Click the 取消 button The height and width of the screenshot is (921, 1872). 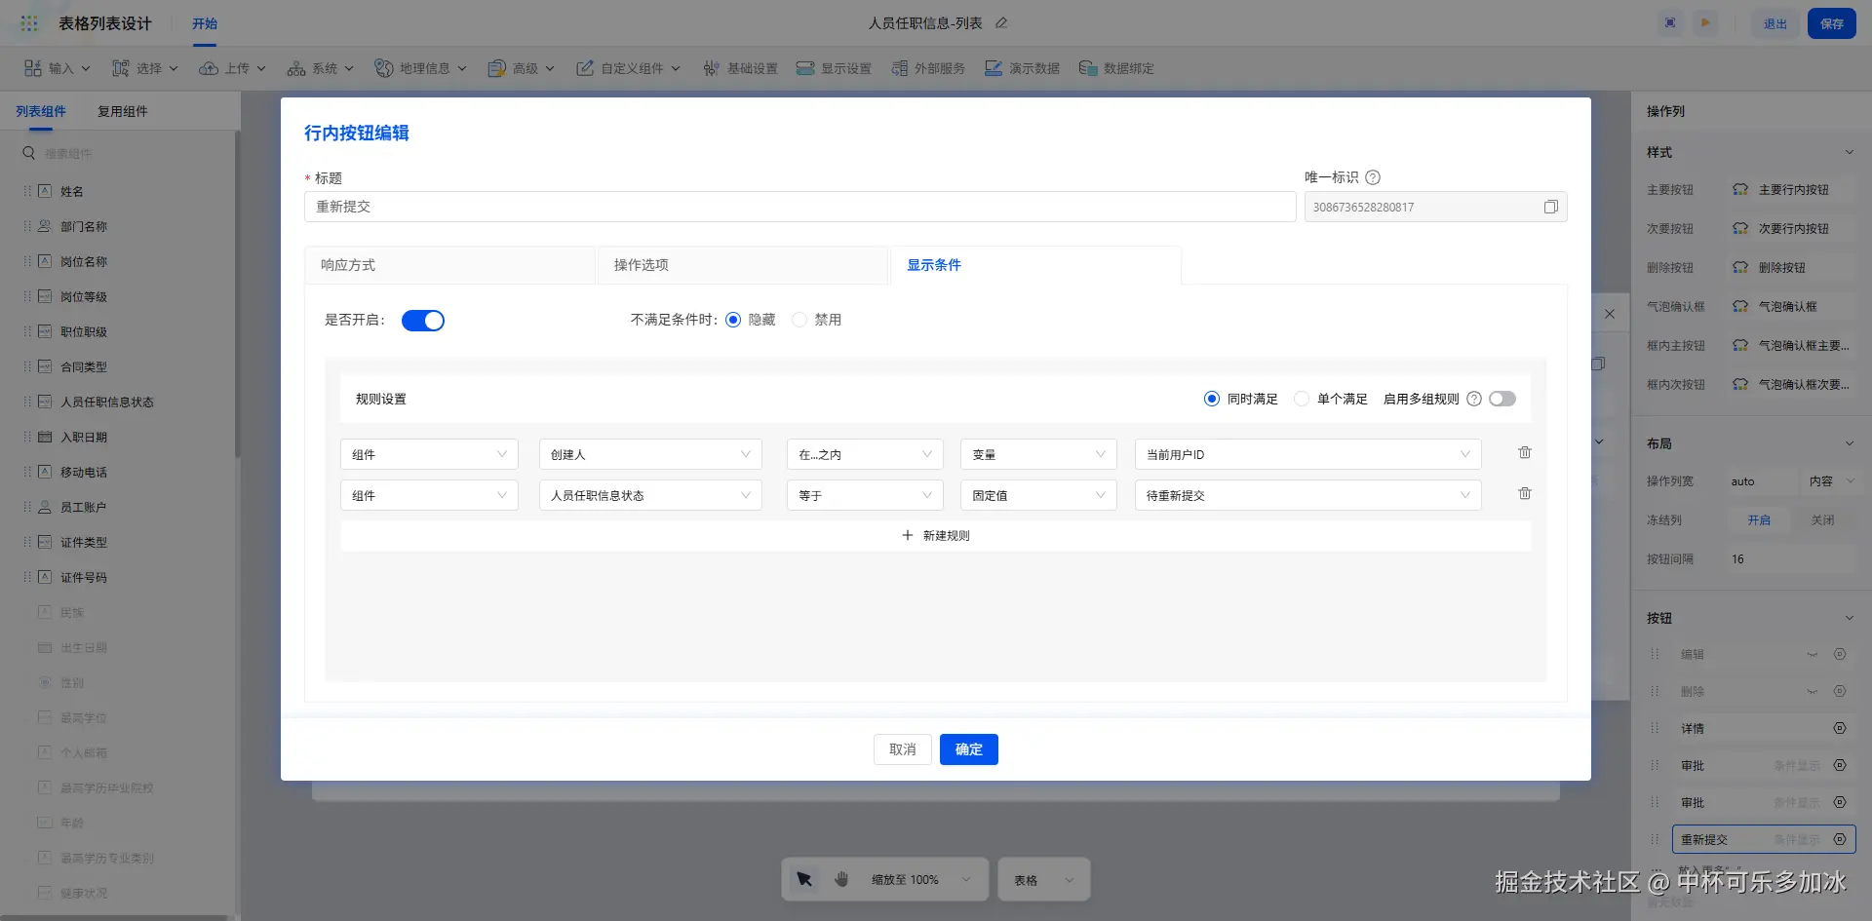click(x=902, y=749)
